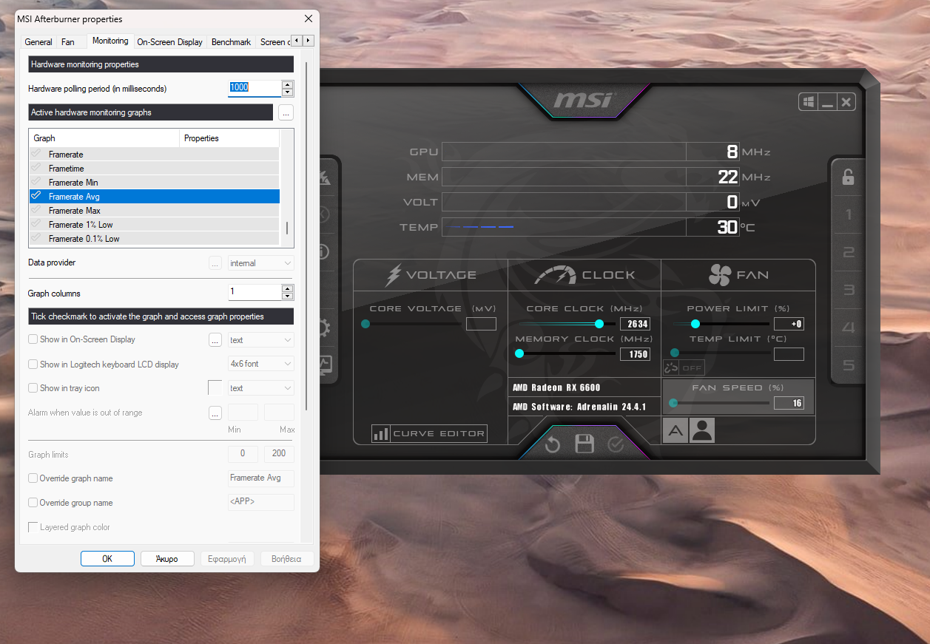Switch to the Fan tab
The width and height of the screenshot is (930, 644).
coord(67,42)
